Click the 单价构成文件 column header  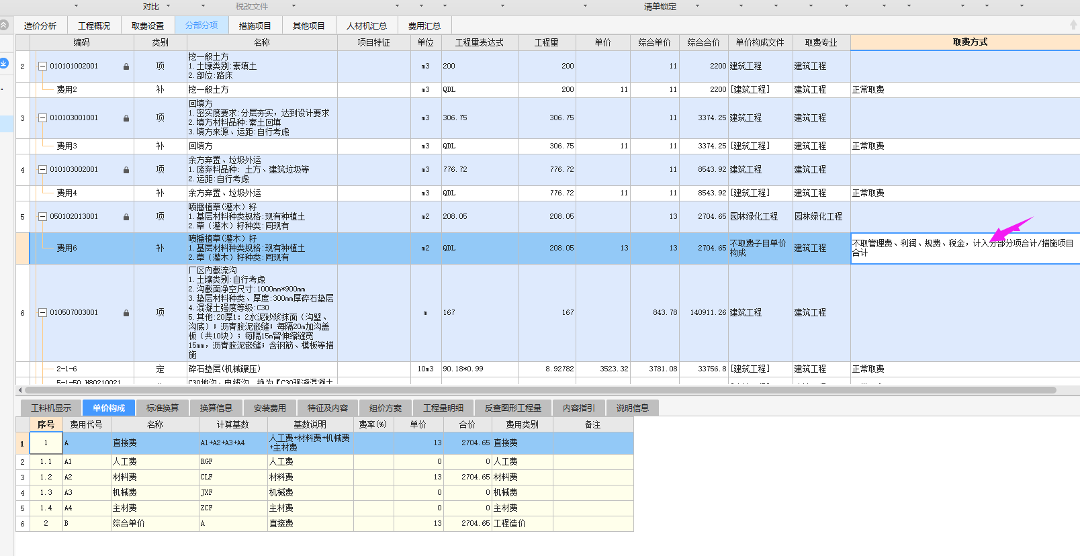coord(760,42)
